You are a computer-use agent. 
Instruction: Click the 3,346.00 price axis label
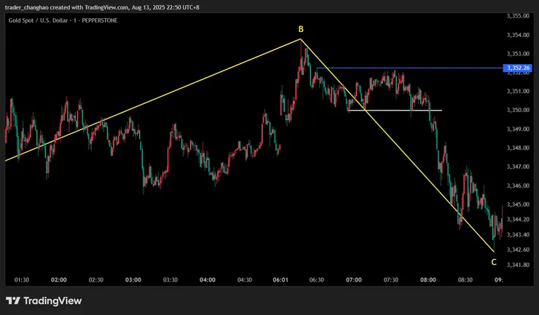click(x=518, y=186)
